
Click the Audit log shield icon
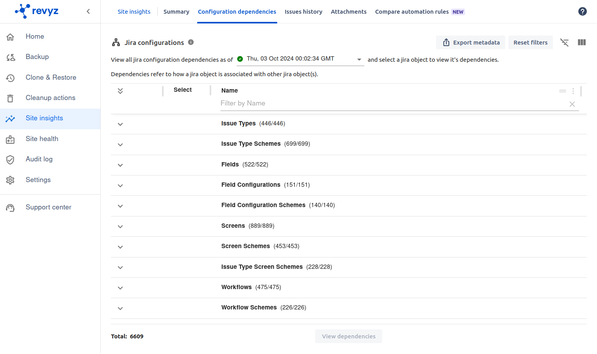pos(11,159)
